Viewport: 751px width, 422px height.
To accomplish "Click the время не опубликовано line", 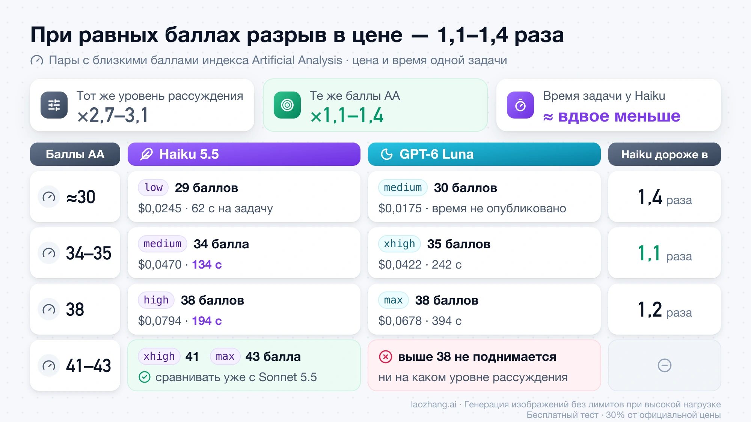I will 499,208.
